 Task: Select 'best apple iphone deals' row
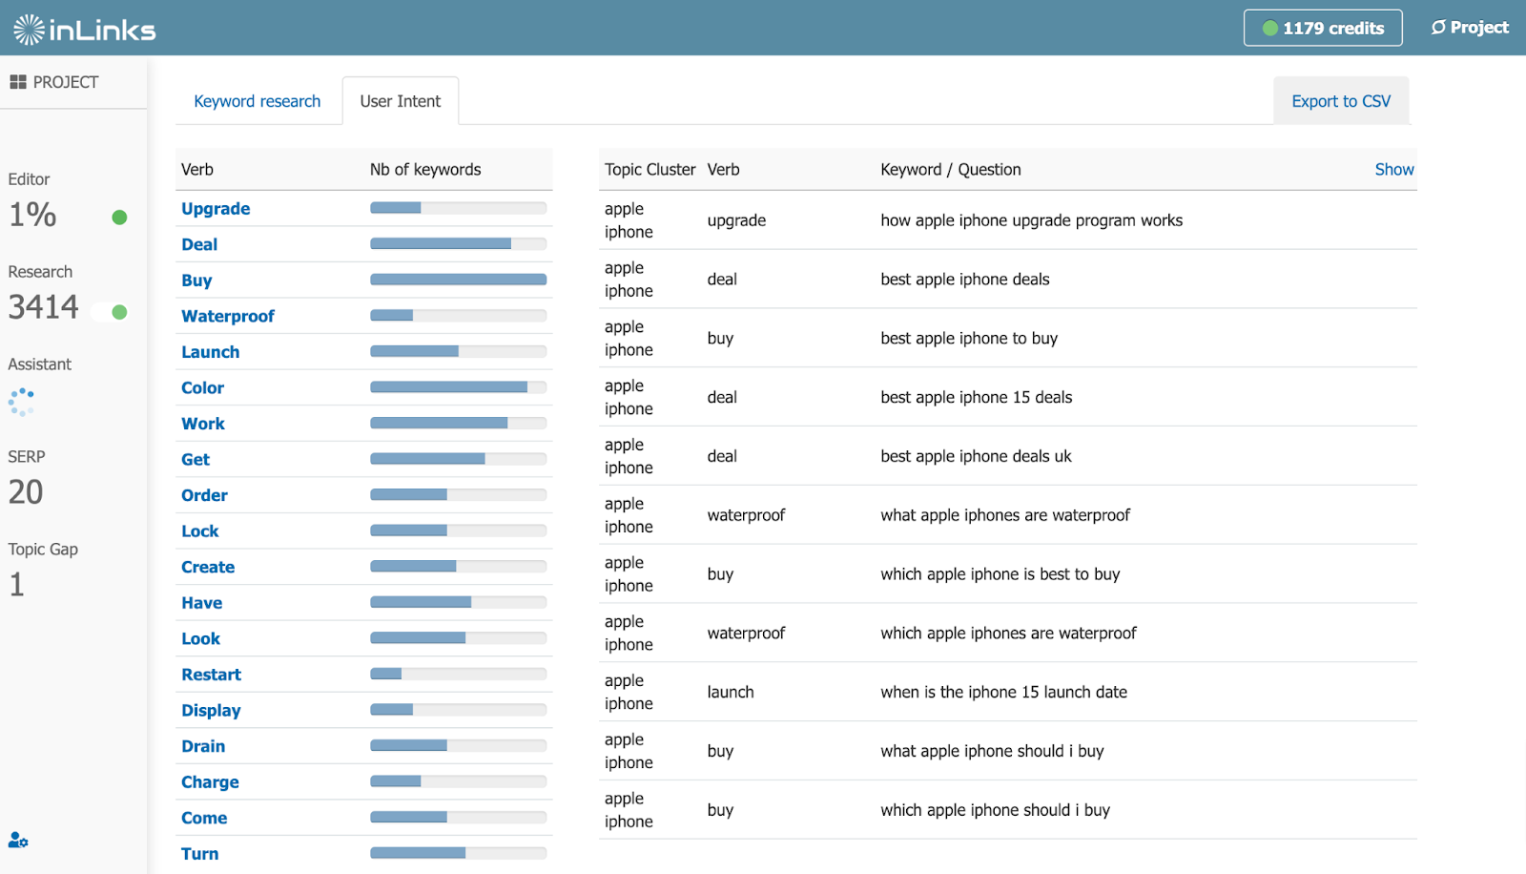coord(1008,280)
